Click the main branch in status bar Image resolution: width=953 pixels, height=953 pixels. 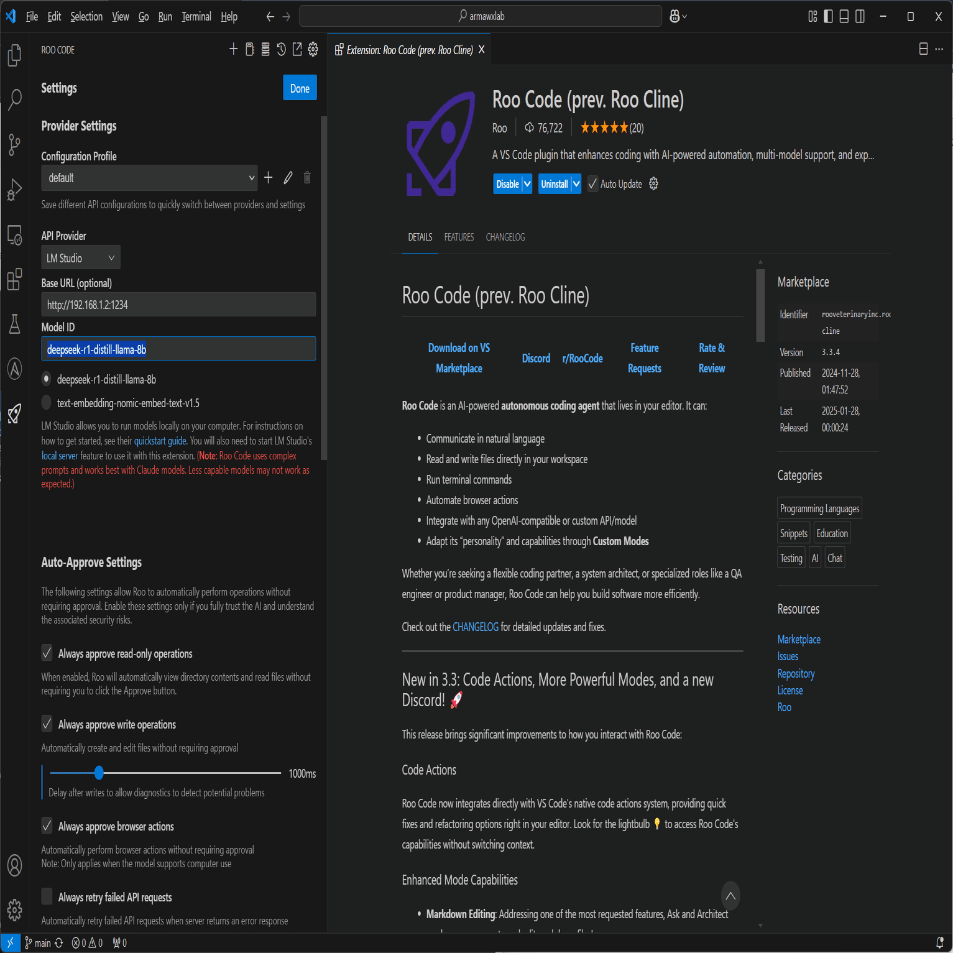tap(37, 943)
